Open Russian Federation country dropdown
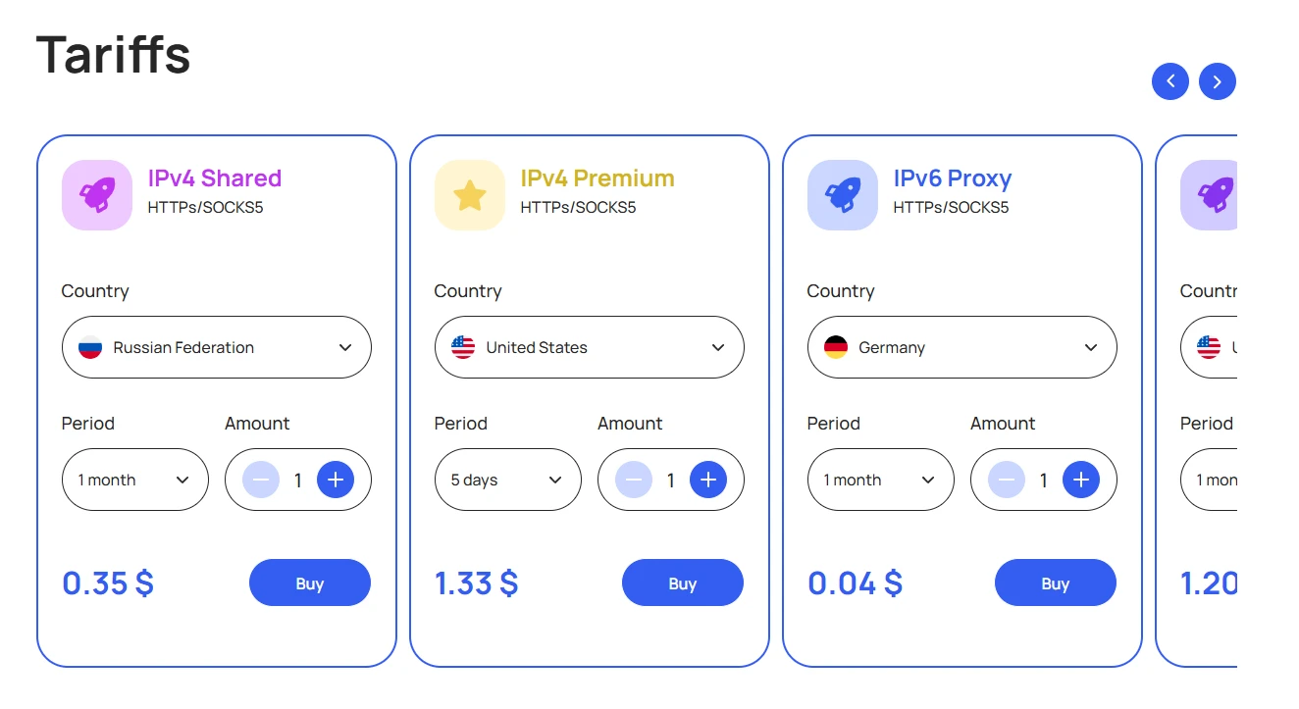Screen dimensions: 1299x709 pyautogui.click(x=216, y=347)
